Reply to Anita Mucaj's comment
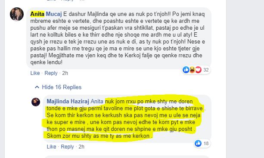 click(x=51, y=73)
